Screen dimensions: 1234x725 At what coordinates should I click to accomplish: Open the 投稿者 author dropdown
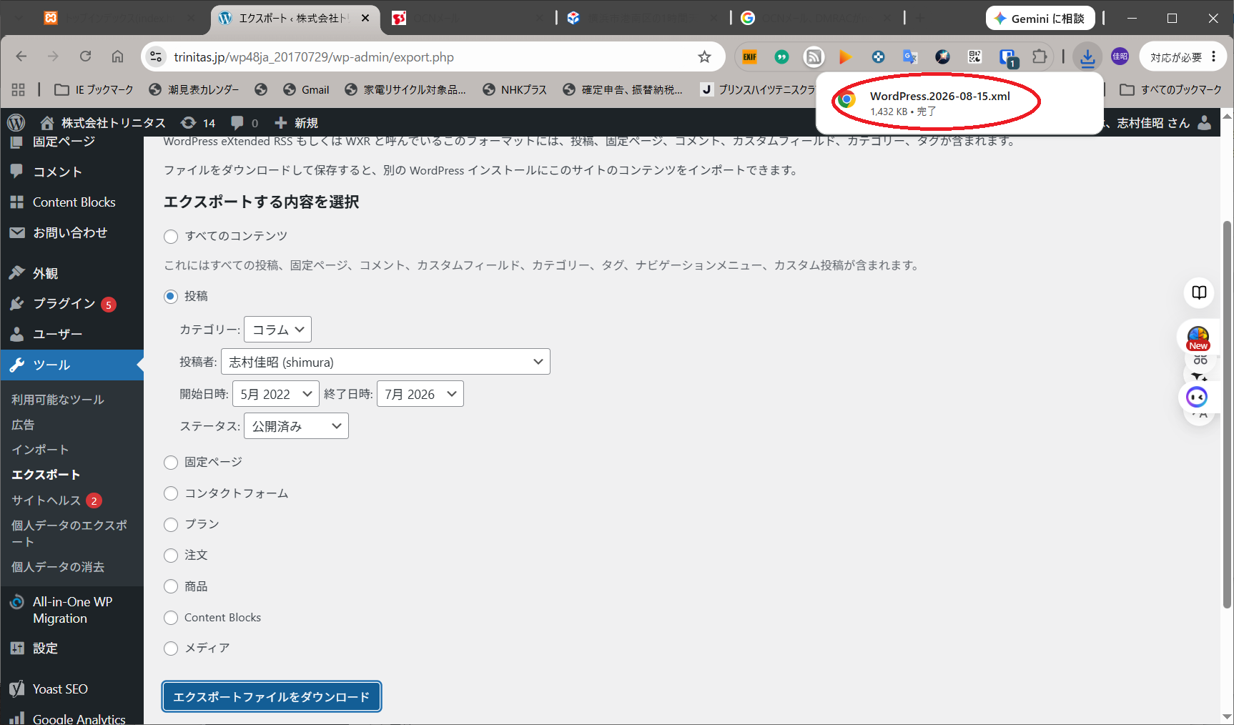(385, 362)
